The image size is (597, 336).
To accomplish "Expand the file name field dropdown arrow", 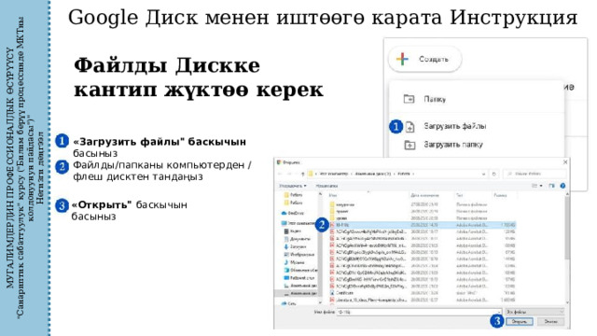I will (499, 312).
